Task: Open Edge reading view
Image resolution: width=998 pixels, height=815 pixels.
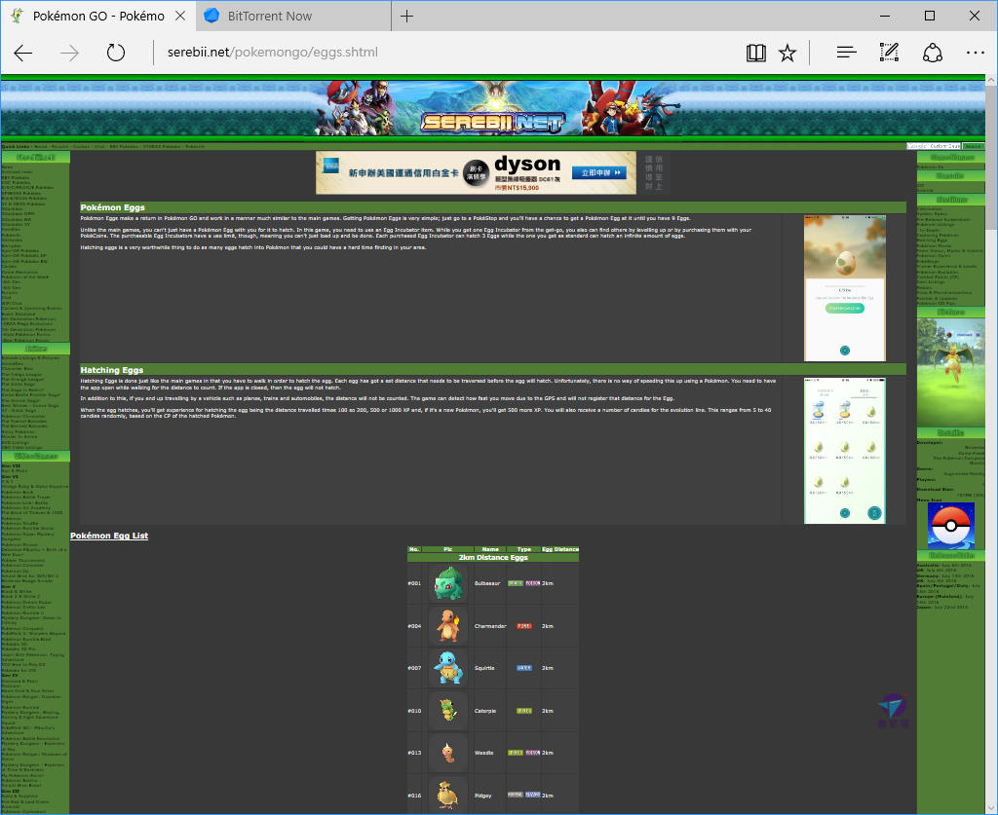Action: tap(756, 53)
